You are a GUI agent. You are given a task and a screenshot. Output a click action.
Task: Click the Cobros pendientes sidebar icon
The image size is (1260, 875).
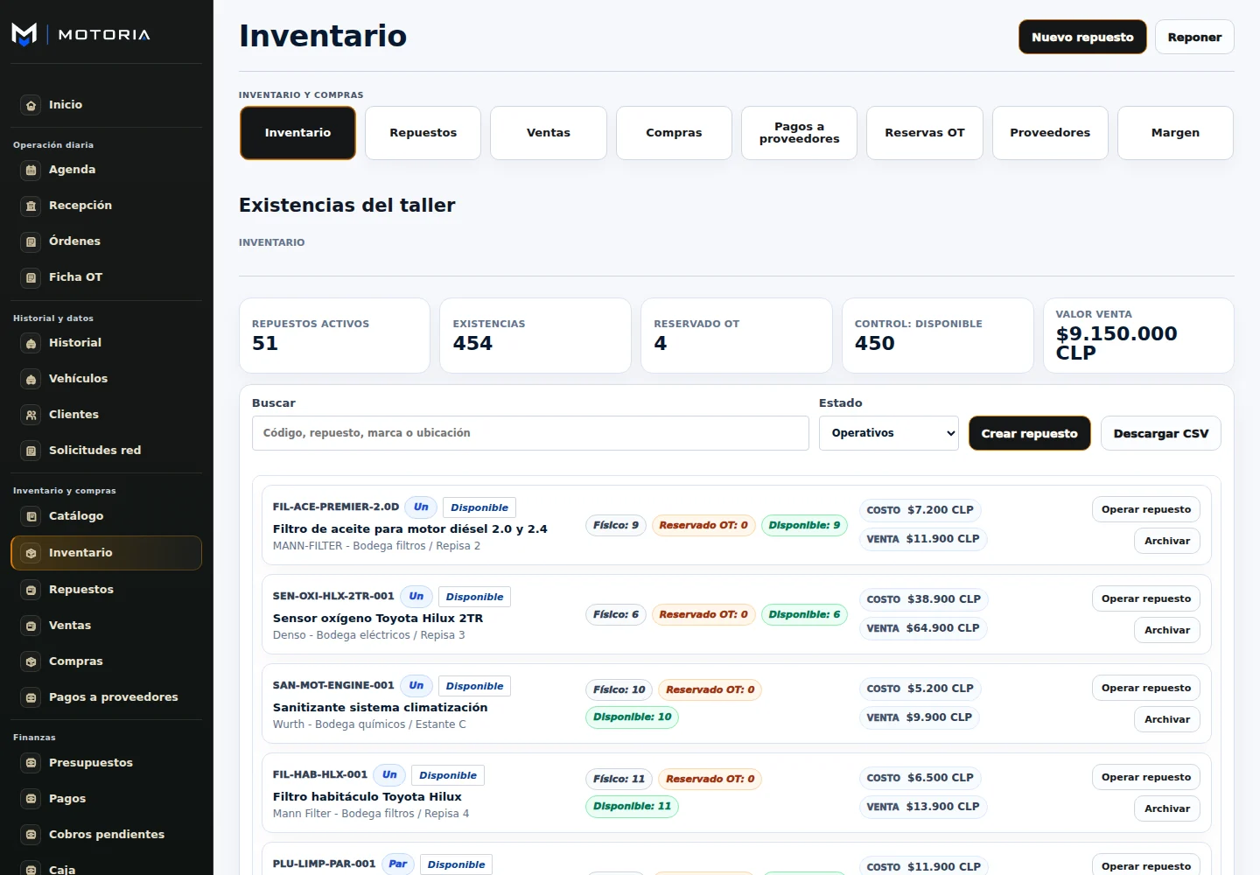coord(31,835)
